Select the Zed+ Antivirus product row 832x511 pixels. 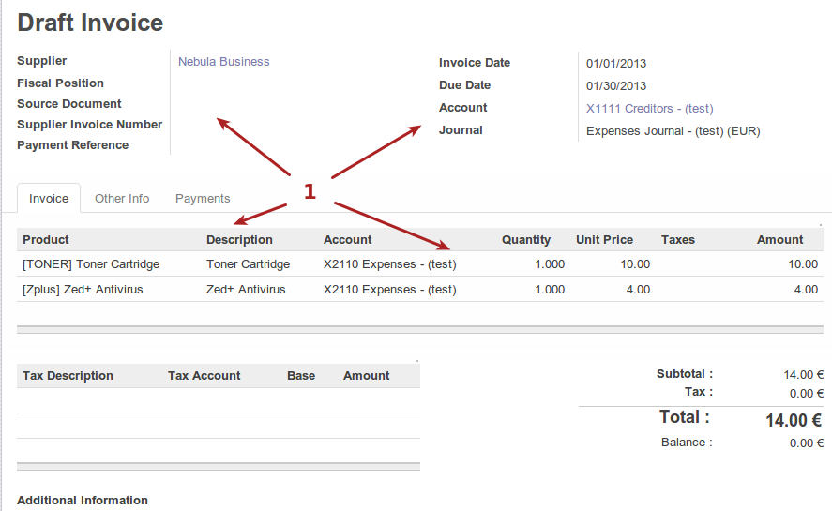pyautogui.click(x=83, y=290)
